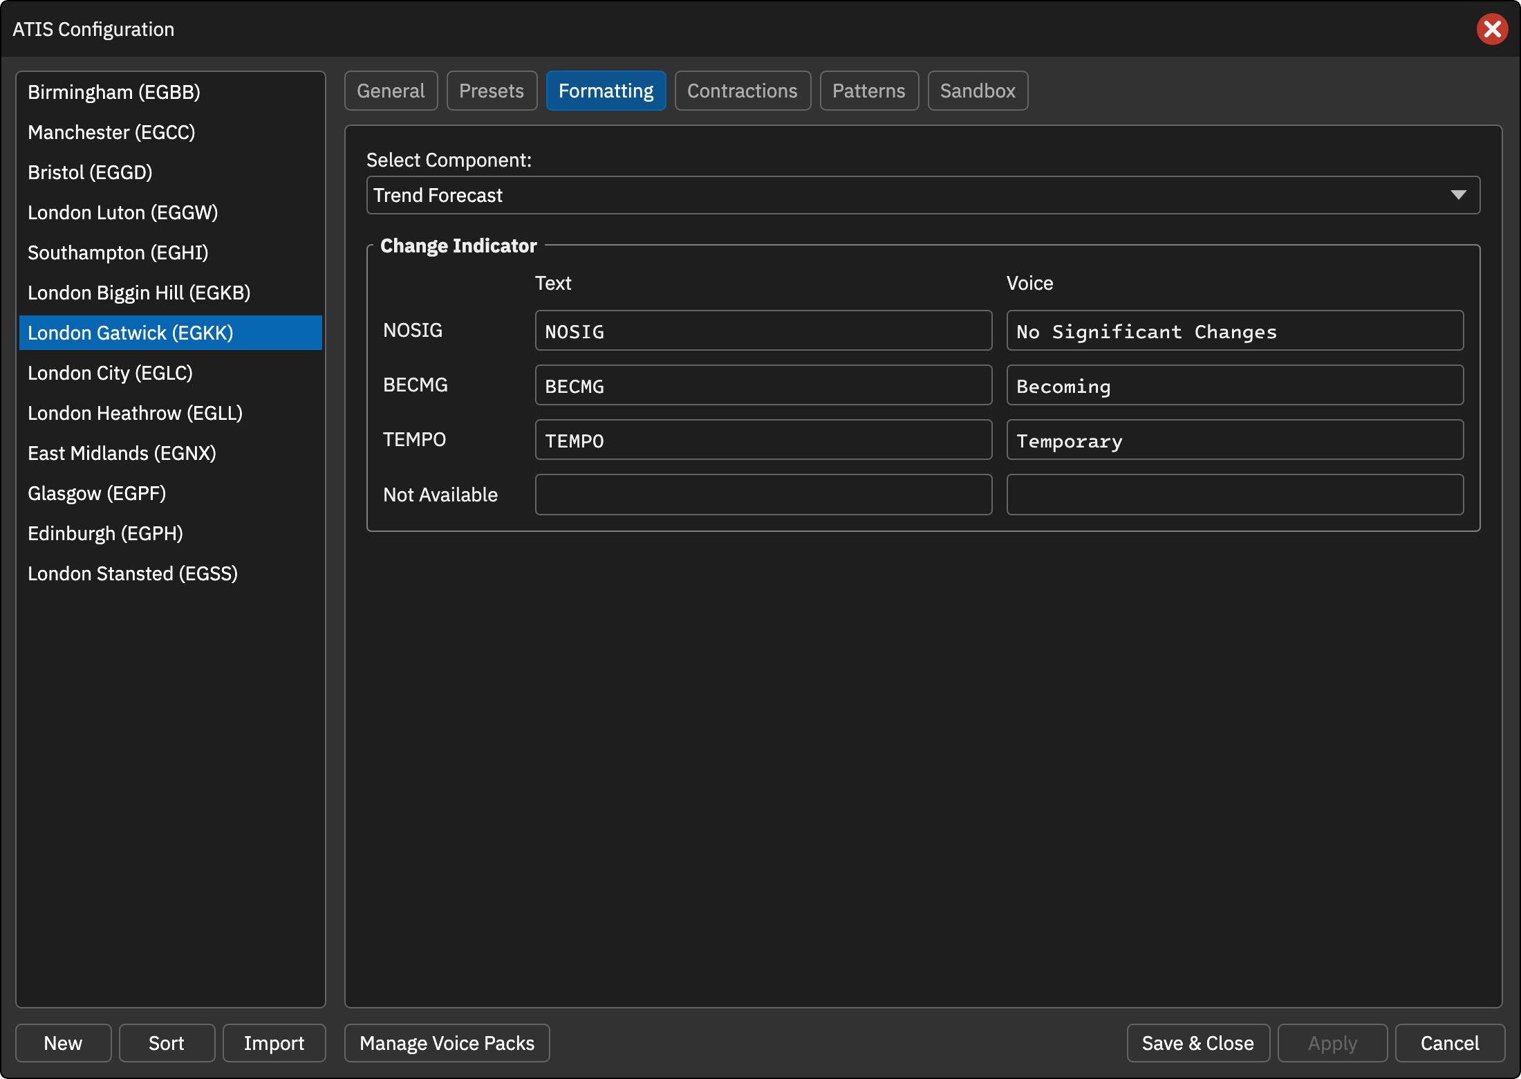Image resolution: width=1521 pixels, height=1079 pixels.
Task: Click the TEMPO text input field
Action: coord(763,440)
